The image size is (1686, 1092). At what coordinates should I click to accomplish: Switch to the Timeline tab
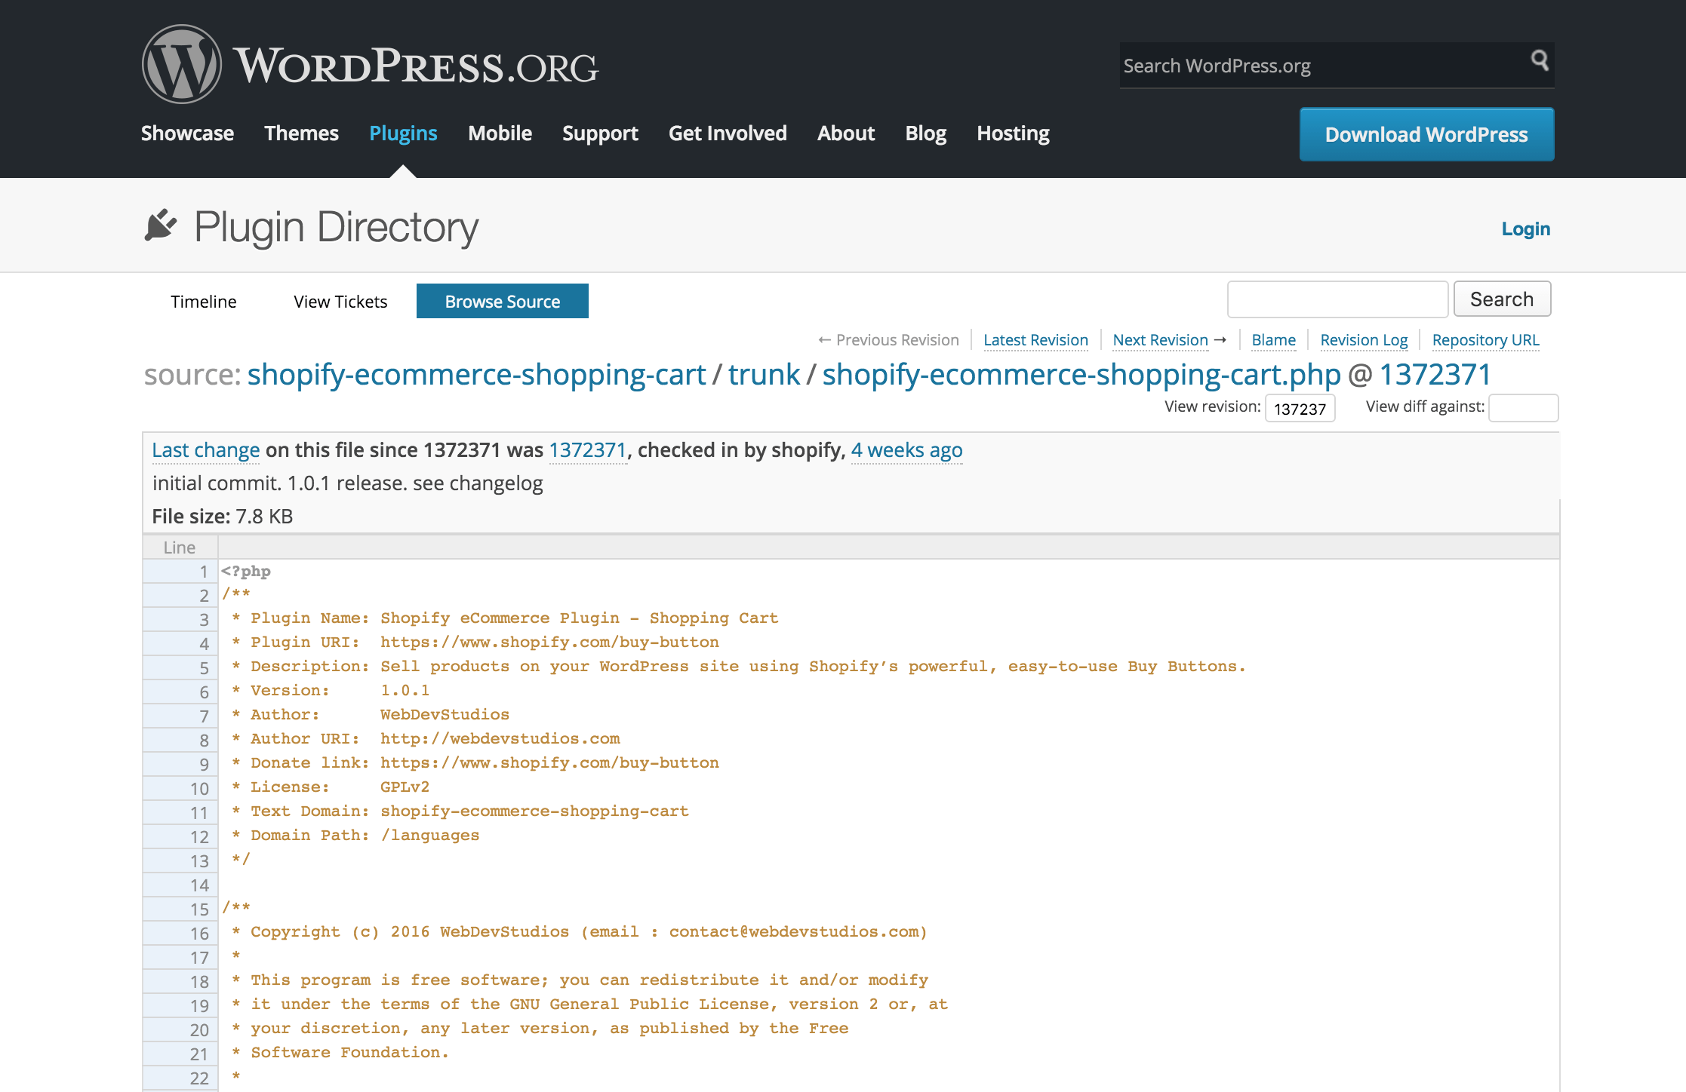click(x=203, y=301)
